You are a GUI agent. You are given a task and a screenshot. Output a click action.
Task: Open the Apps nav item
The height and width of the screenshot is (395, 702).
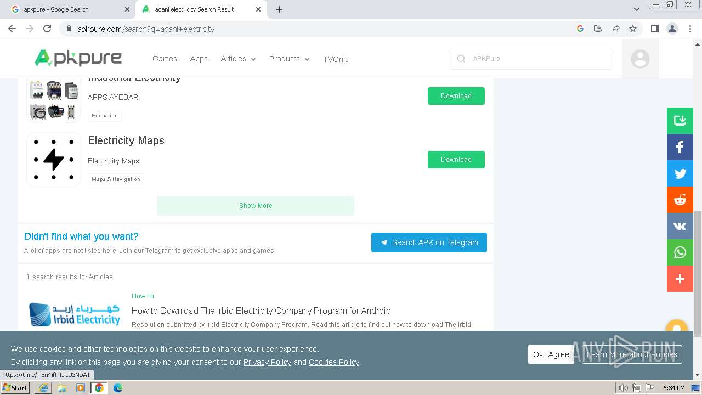199,59
